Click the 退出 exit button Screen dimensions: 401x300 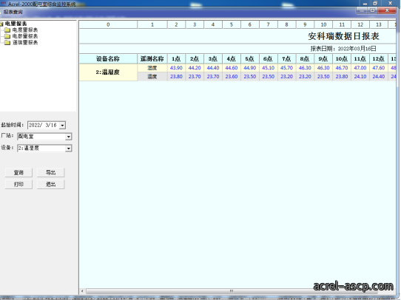click(50, 184)
